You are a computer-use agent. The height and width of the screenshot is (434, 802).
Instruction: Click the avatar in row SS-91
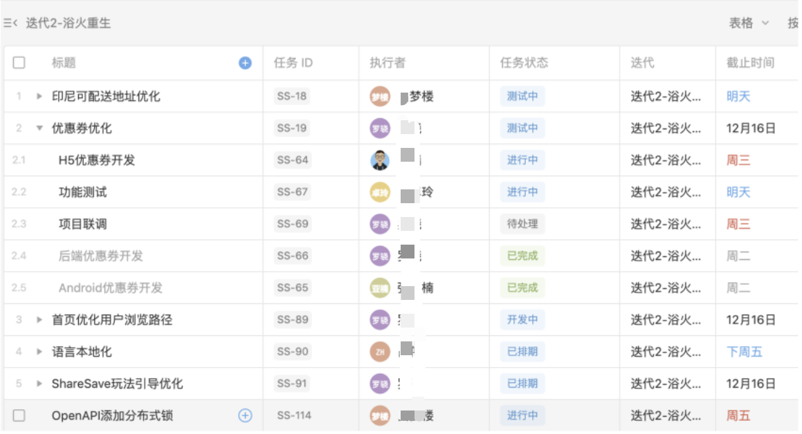point(380,384)
